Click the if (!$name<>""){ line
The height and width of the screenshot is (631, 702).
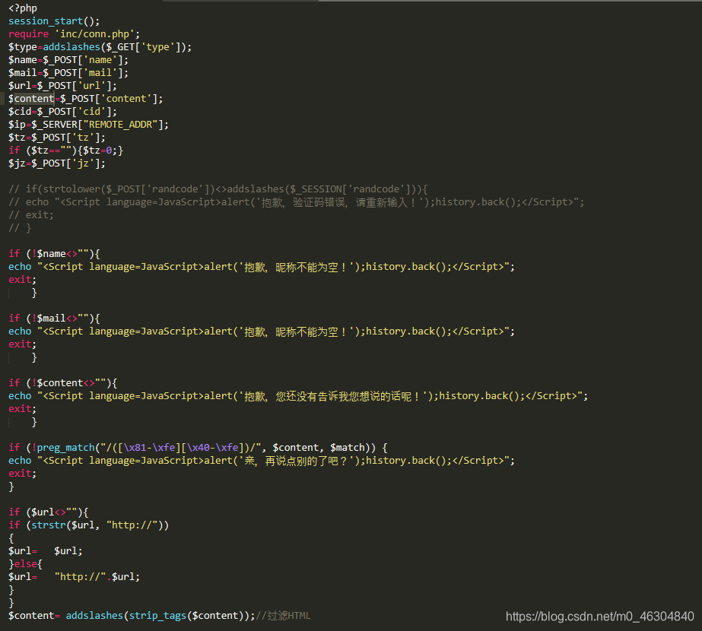click(x=54, y=254)
